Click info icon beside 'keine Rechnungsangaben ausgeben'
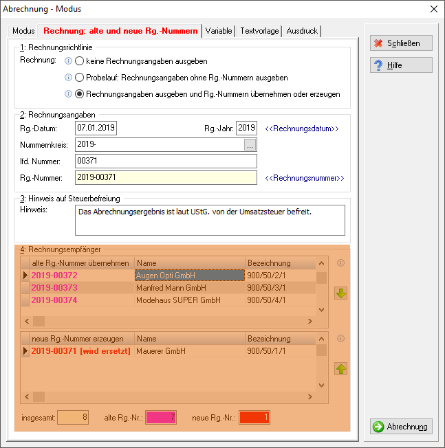The image size is (445, 448). point(68,61)
